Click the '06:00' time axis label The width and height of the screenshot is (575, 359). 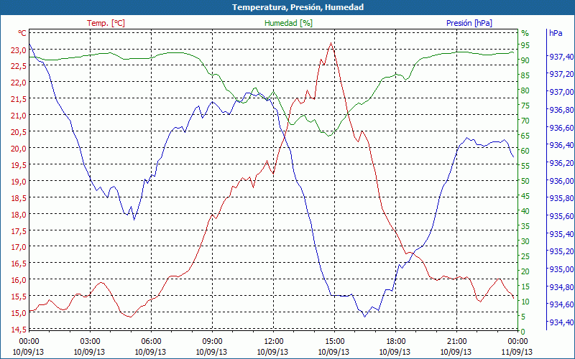151,342
